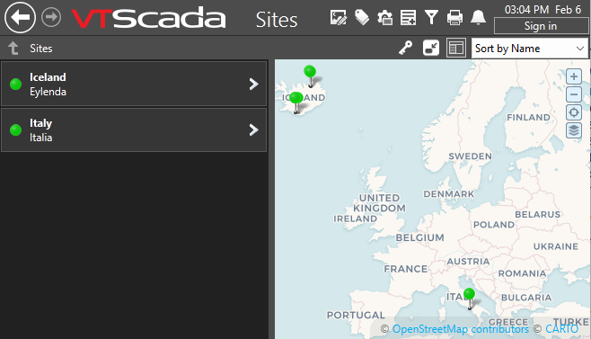Zoom in the map with plus button

[x=574, y=76]
